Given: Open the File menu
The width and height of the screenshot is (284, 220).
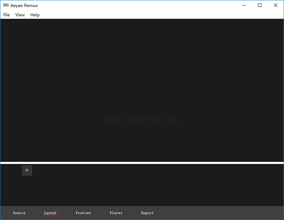Looking at the screenshot, I should coord(6,15).
